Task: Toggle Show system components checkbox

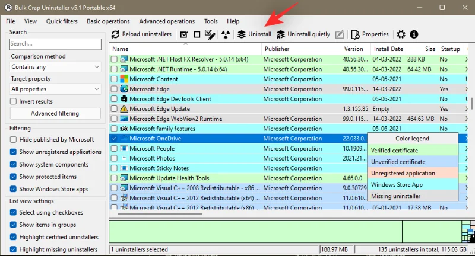Action: (x=13, y=164)
